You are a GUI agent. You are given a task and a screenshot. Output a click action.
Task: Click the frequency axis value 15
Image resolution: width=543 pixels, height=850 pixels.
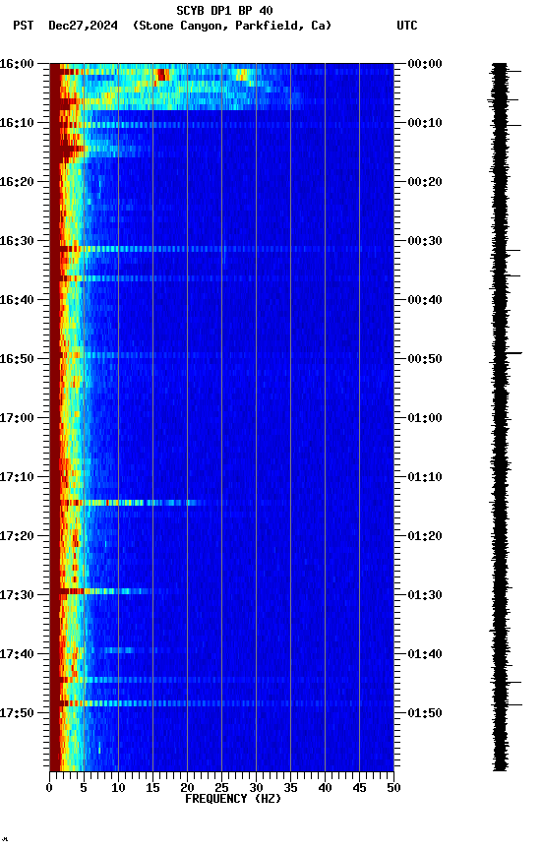[152, 788]
